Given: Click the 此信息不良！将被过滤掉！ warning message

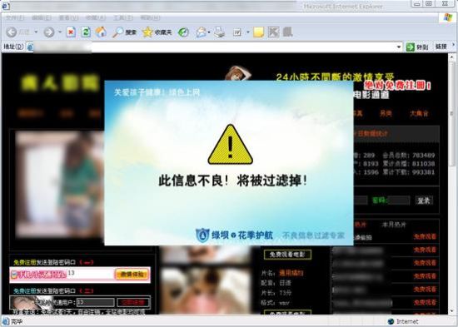Looking at the screenshot, I should pos(233,181).
